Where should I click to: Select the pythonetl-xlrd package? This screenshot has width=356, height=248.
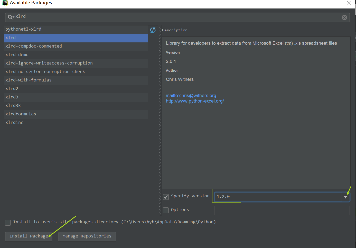point(76,29)
